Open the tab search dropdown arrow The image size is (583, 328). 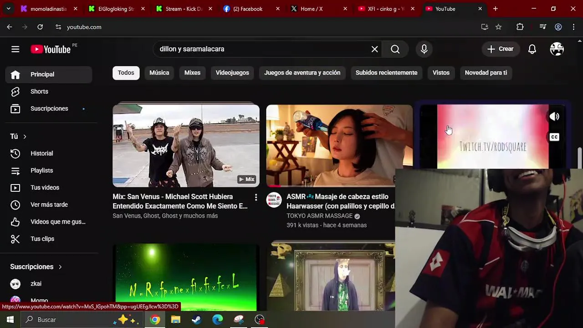8,9
